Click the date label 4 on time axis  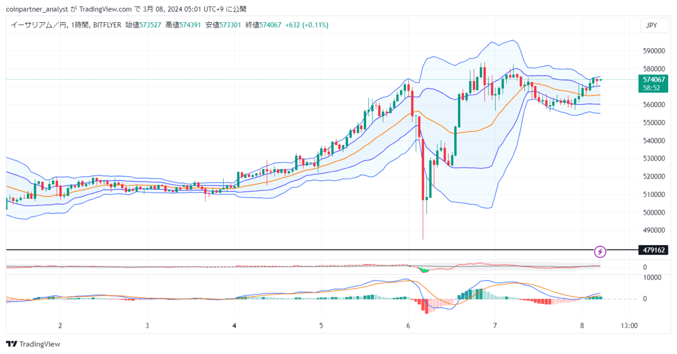point(234,325)
